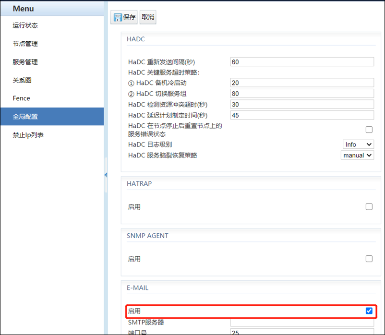
Task: Open the 服务脑裂恢复策略 manual dropdown
Action: point(357,156)
